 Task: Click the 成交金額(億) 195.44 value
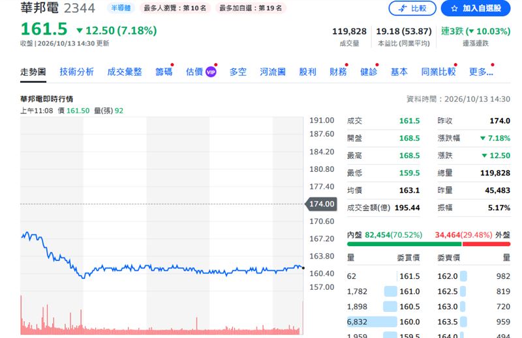point(407,208)
